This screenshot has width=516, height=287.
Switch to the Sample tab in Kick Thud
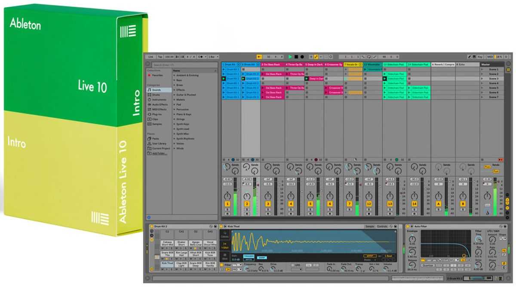pos(369,226)
